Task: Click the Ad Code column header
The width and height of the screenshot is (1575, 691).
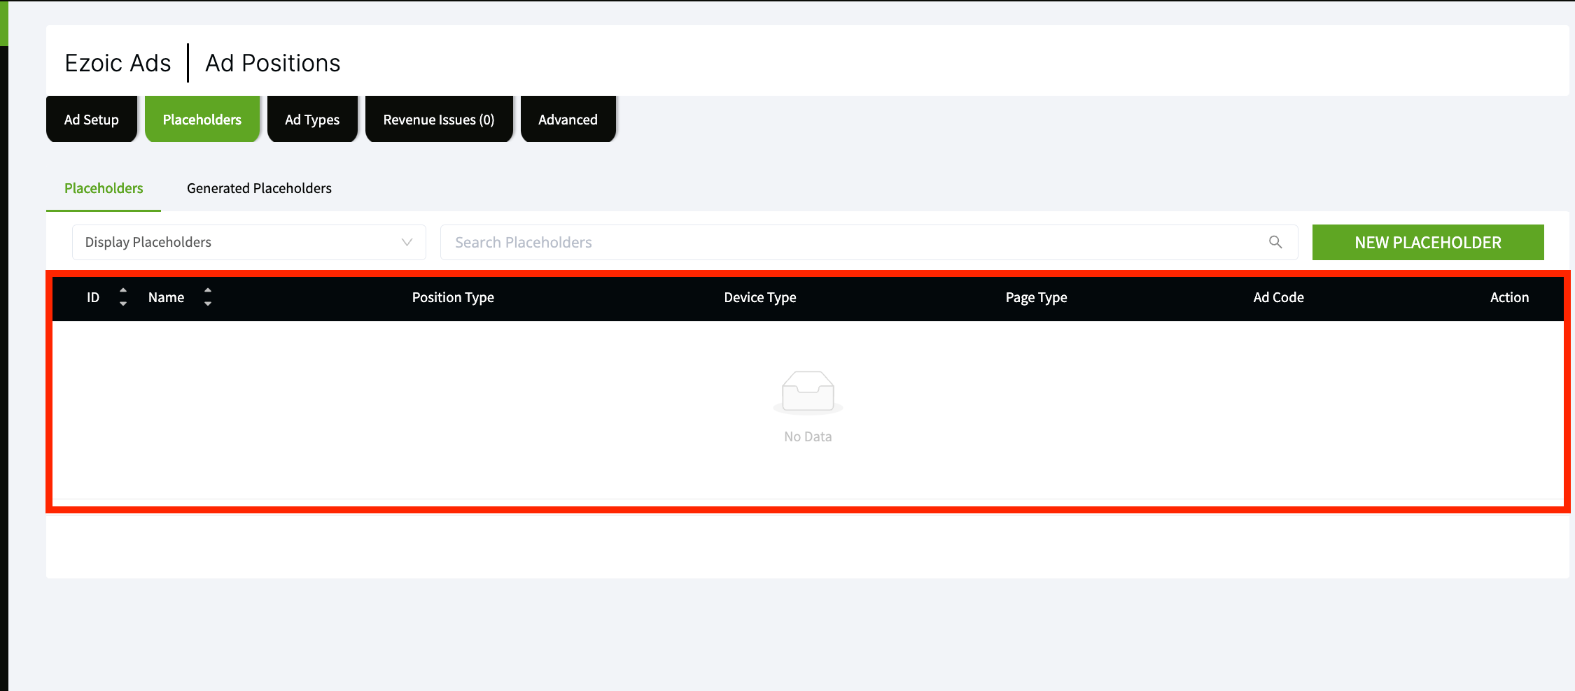Action: [x=1278, y=297]
